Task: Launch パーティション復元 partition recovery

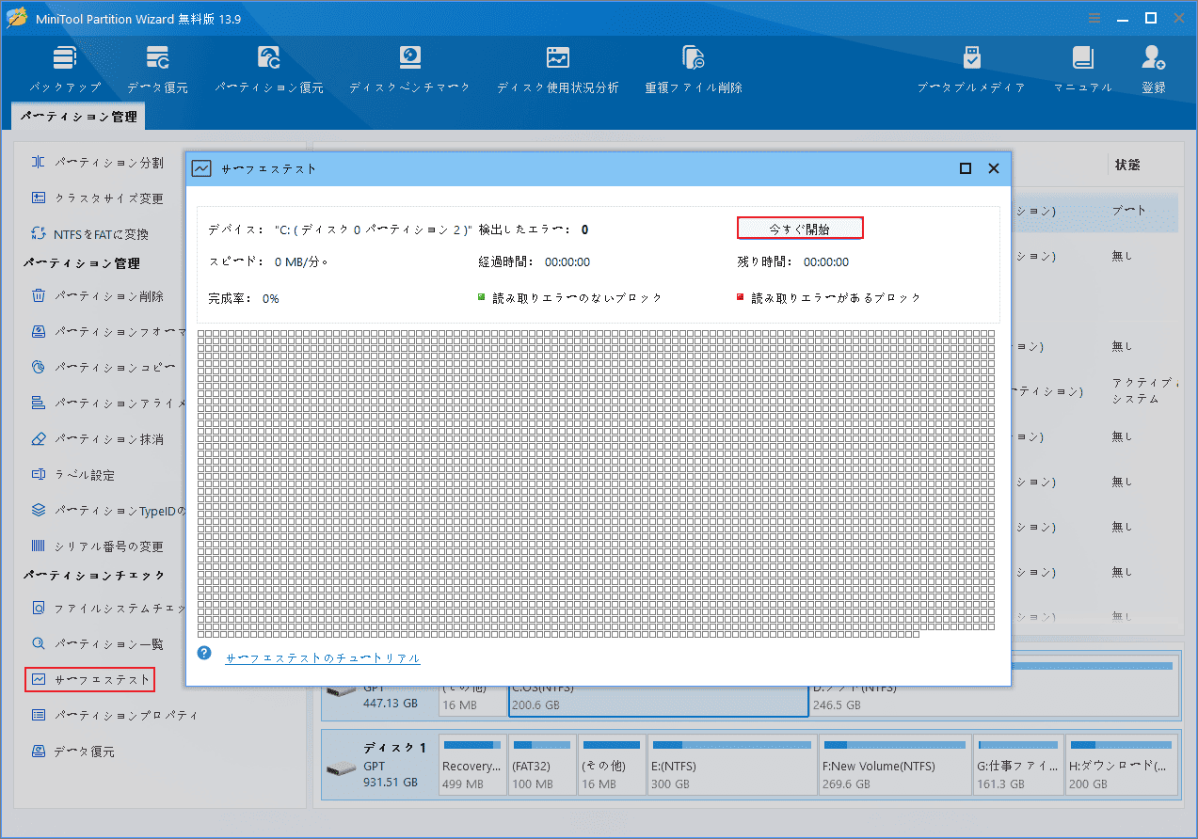Action: click(x=268, y=68)
